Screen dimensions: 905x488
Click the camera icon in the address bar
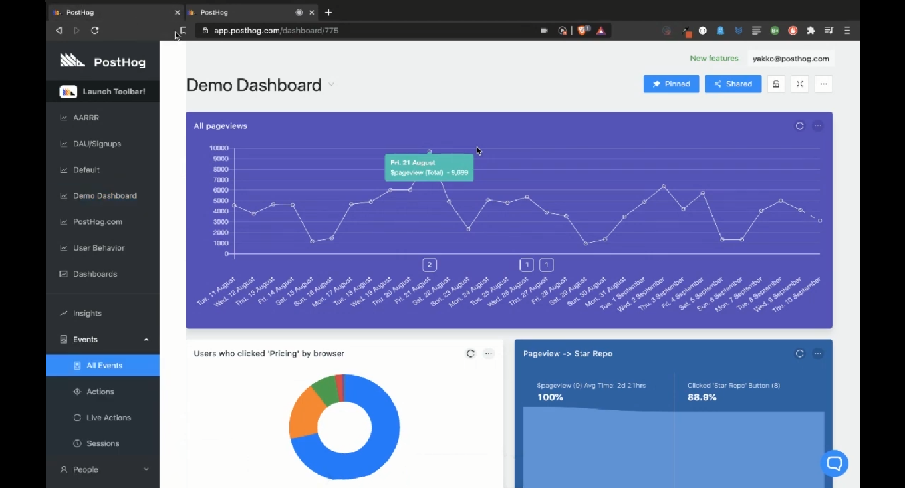544,31
